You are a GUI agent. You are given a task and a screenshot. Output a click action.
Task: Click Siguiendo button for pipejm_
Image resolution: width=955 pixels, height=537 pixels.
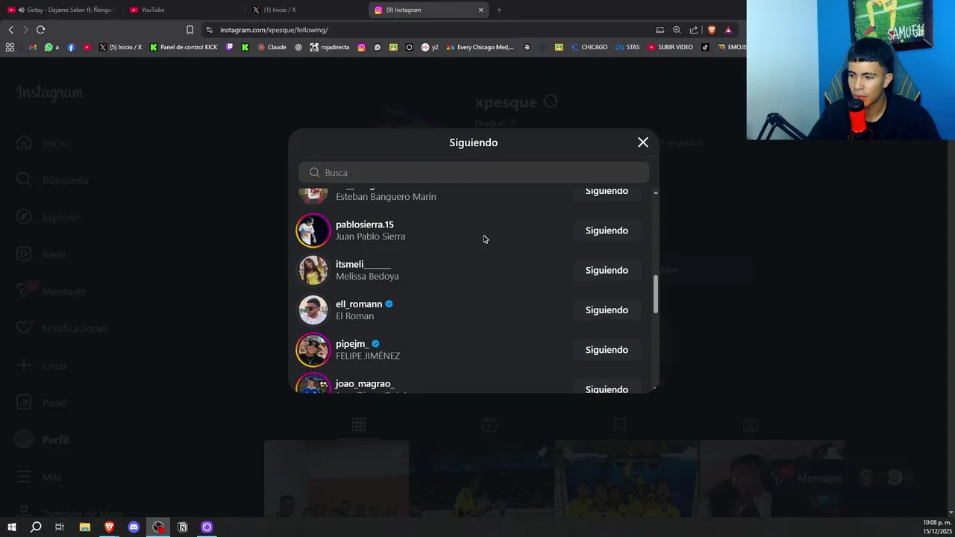tap(607, 350)
